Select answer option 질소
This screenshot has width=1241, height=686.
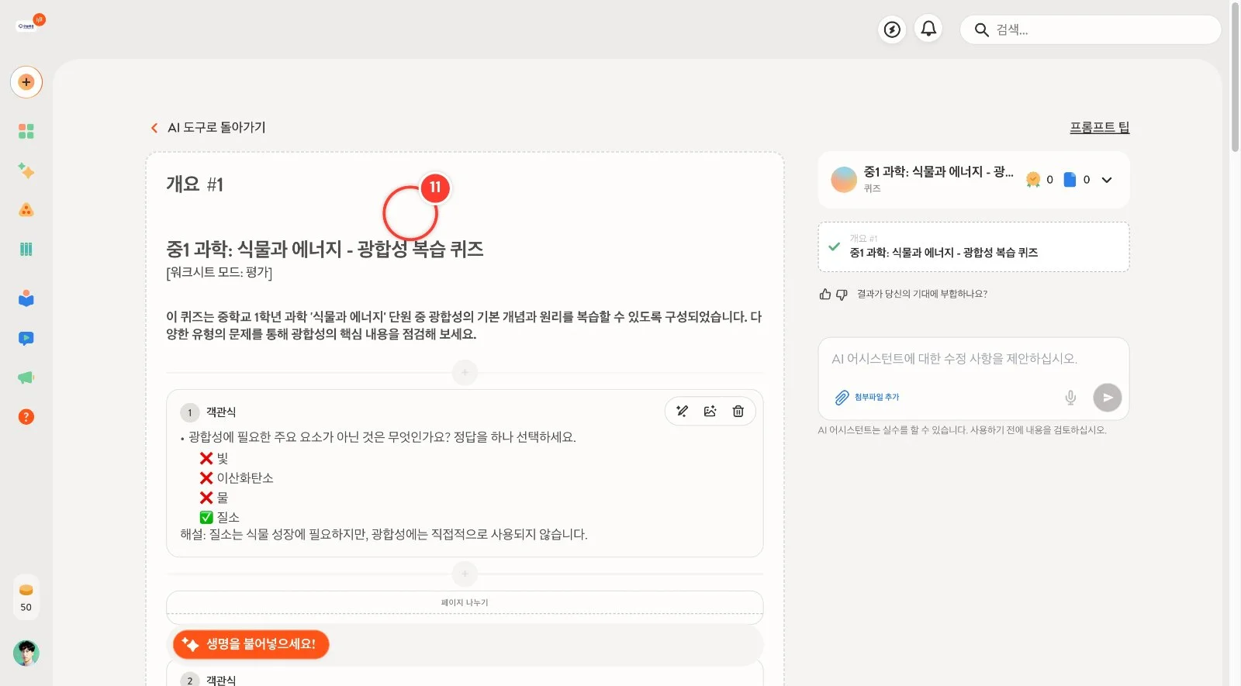coord(220,517)
